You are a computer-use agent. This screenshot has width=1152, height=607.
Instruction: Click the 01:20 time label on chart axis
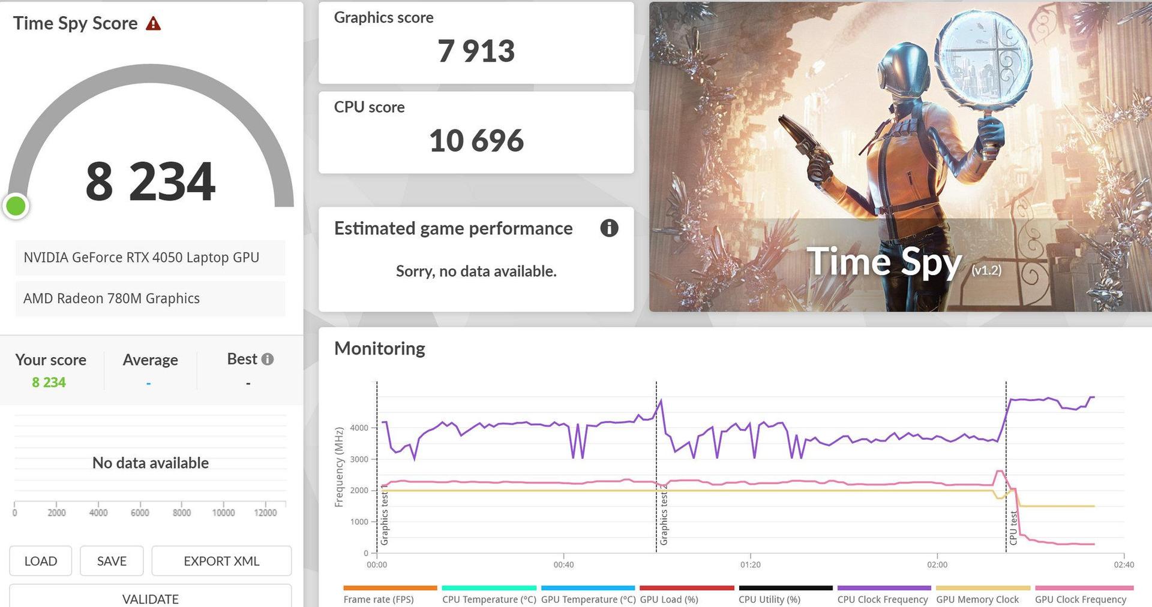coord(750,564)
